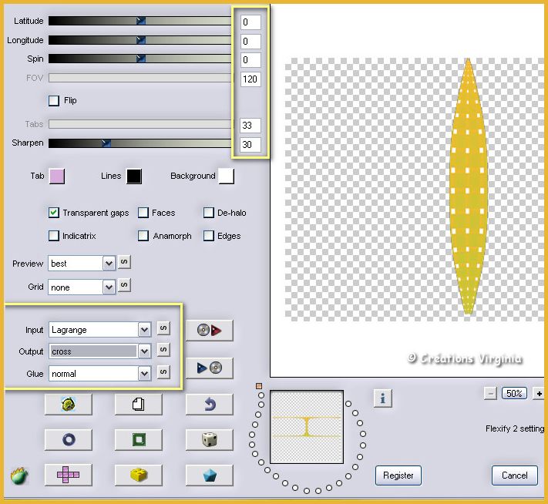The height and width of the screenshot is (504, 548).
Task: Click the Register button
Action: click(x=398, y=475)
